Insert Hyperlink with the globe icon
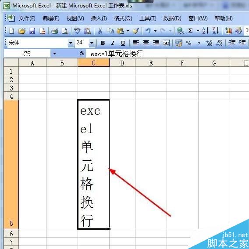This screenshot has width=249, height=249. click(x=181, y=31)
